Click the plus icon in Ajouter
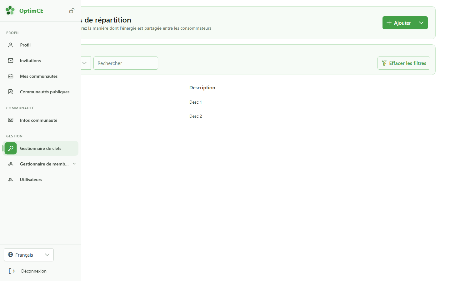The width and height of the screenshot is (450, 281). pyautogui.click(x=389, y=23)
